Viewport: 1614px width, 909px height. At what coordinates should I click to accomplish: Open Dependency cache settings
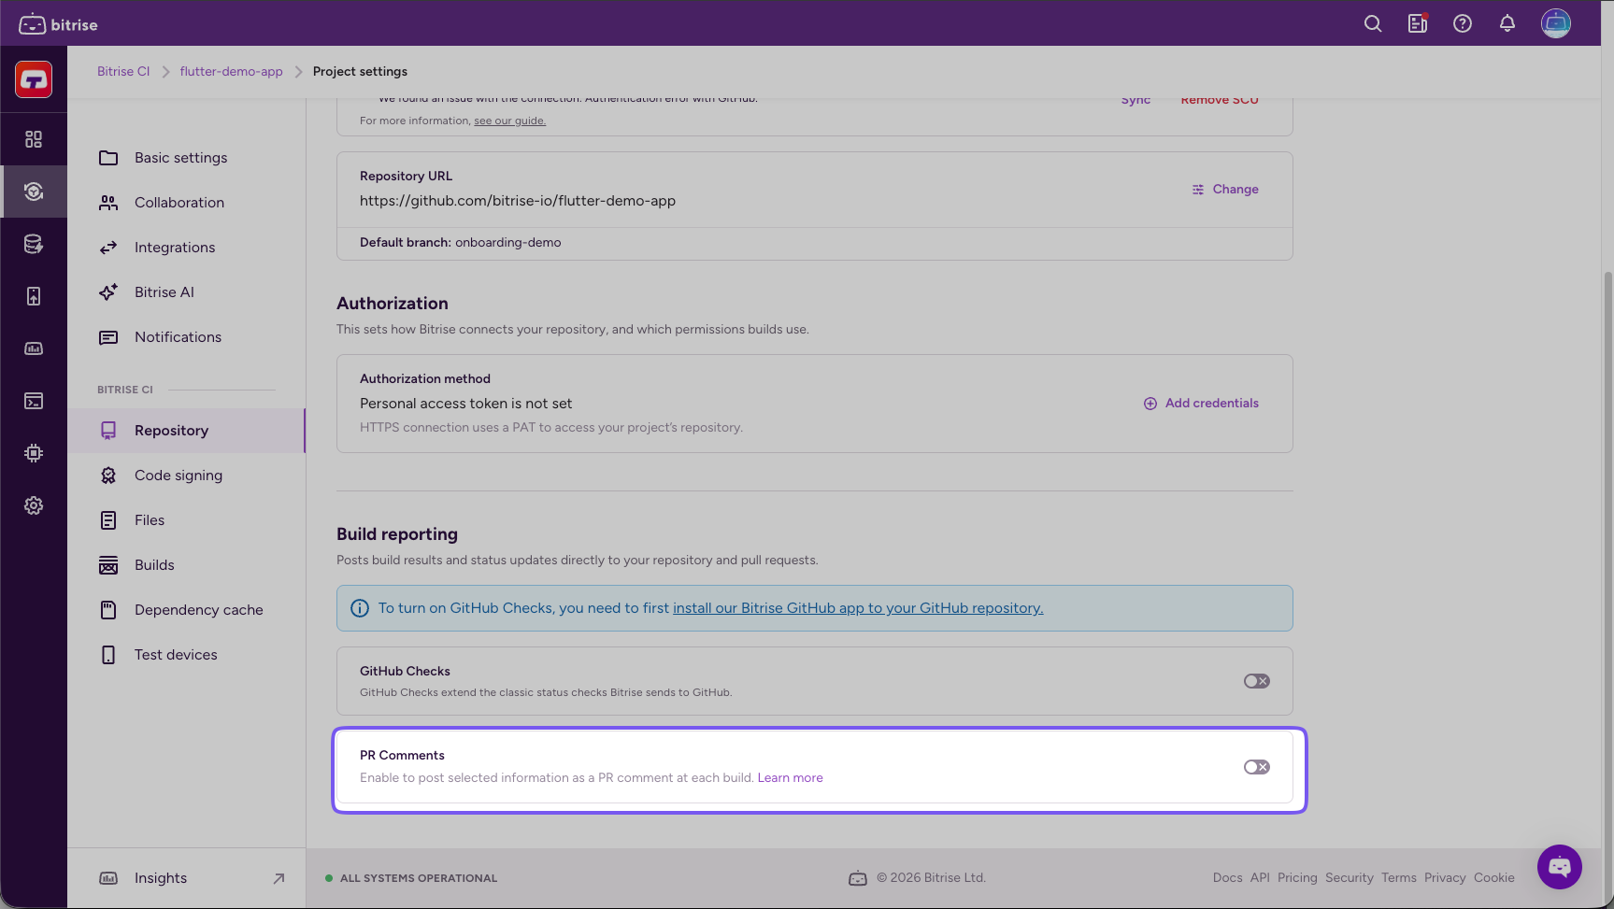tap(187, 610)
